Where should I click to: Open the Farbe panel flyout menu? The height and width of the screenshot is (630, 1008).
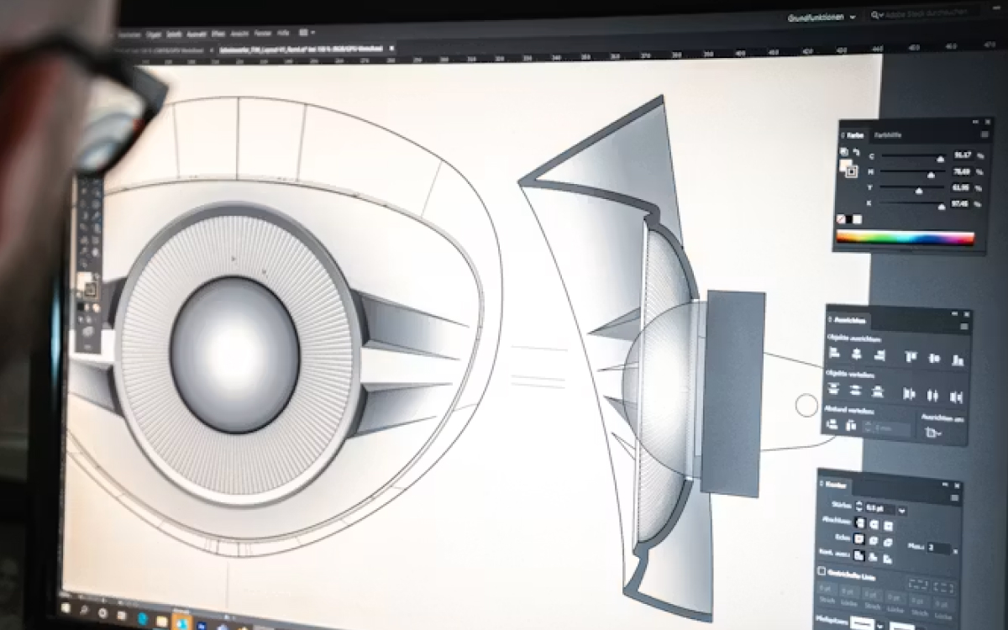tap(984, 134)
